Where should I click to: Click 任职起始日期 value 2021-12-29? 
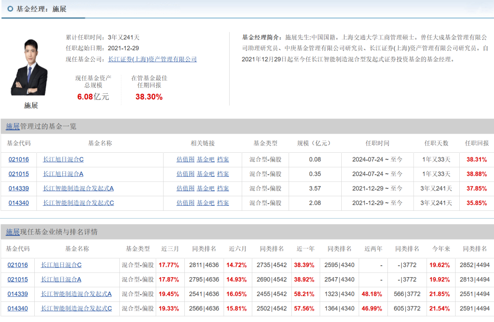[x=123, y=48]
